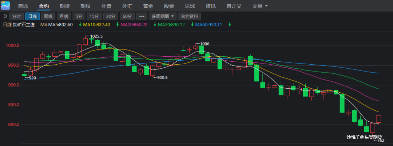Click the 950.0 price axis label

tap(14, 65)
